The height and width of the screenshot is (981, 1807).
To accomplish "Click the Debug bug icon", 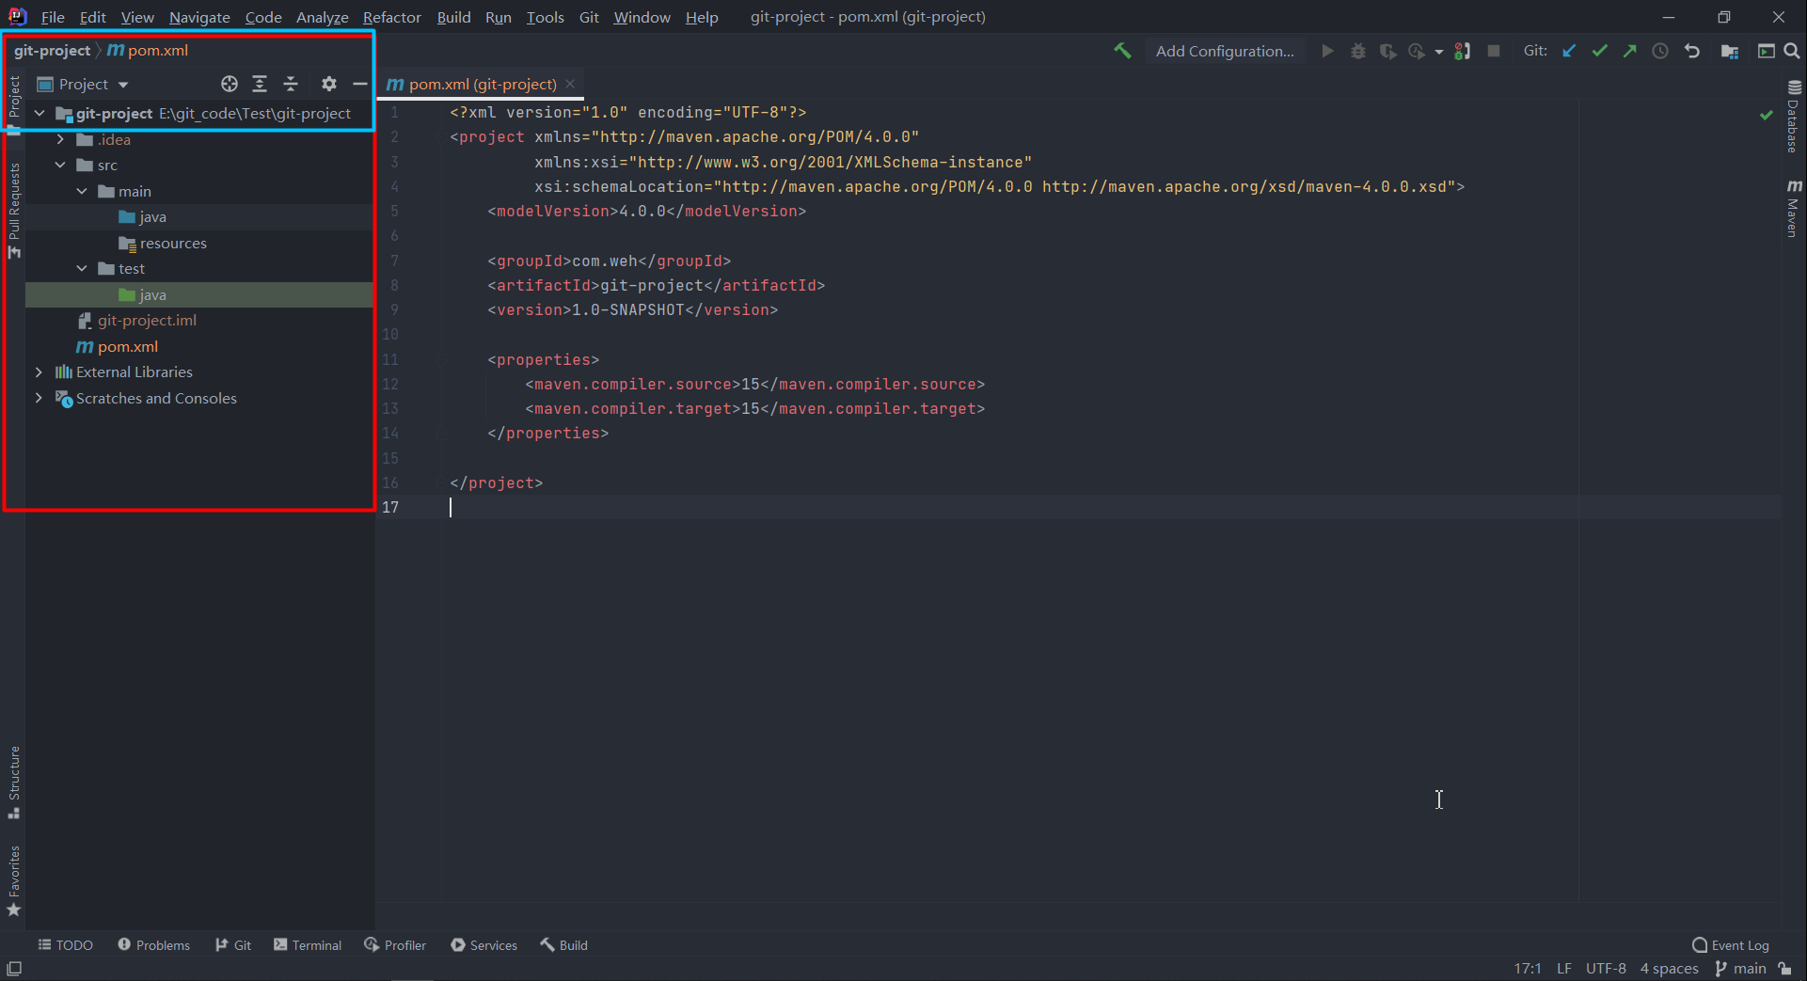I will (1357, 51).
